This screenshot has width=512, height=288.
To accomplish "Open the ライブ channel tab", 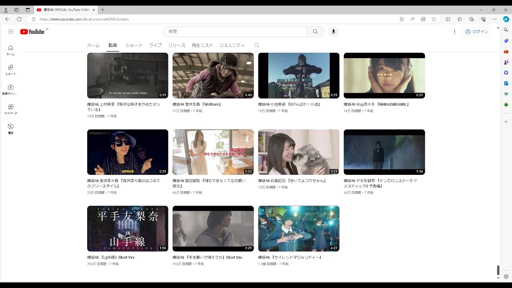I will tap(155, 46).
